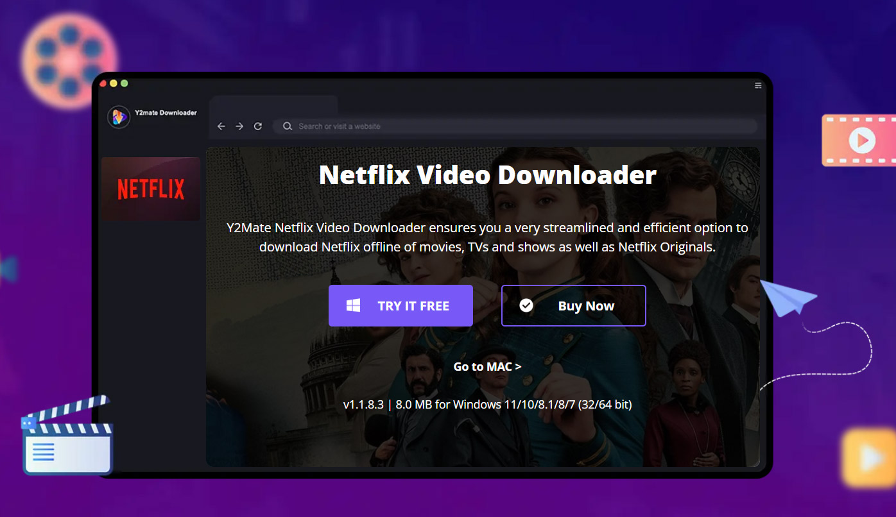The height and width of the screenshot is (517, 896).
Task: Select the Netflix tile in the sidebar
Action: (x=150, y=188)
